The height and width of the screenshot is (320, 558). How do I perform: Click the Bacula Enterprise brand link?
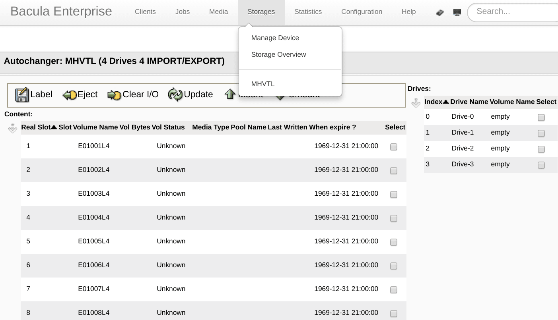pos(61,12)
